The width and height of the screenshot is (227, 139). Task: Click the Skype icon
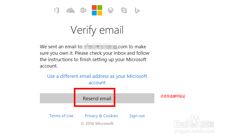coord(124,10)
